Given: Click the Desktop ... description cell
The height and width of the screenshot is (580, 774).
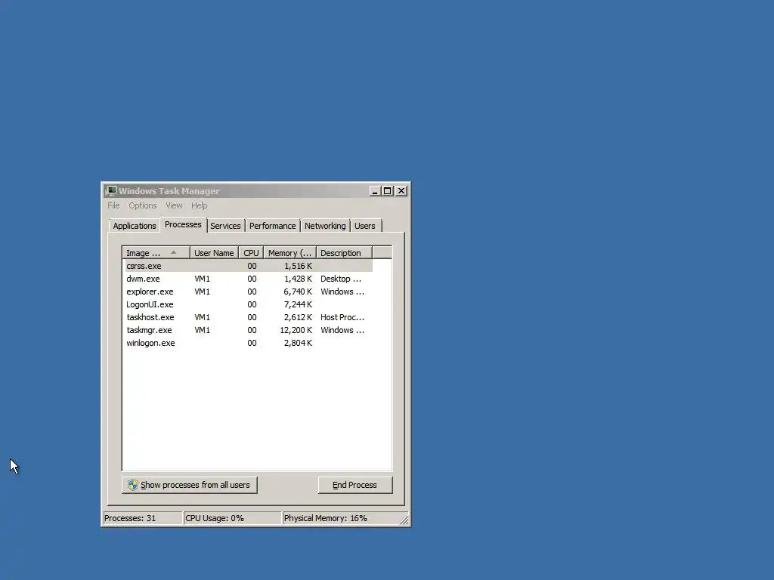Looking at the screenshot, I should coord(341,279).
